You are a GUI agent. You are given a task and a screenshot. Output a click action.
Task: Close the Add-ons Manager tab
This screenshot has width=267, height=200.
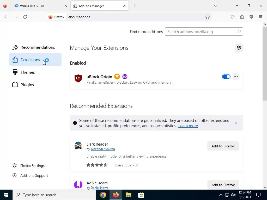[x=124, y=6]
